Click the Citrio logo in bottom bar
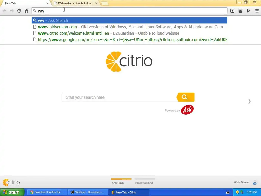The height and width of the screenshot is (196, 261). [x=11, y=182]
